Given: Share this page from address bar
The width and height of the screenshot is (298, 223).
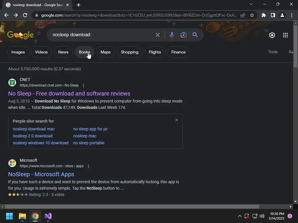Looking at the screenshot, I should [243, 15].
